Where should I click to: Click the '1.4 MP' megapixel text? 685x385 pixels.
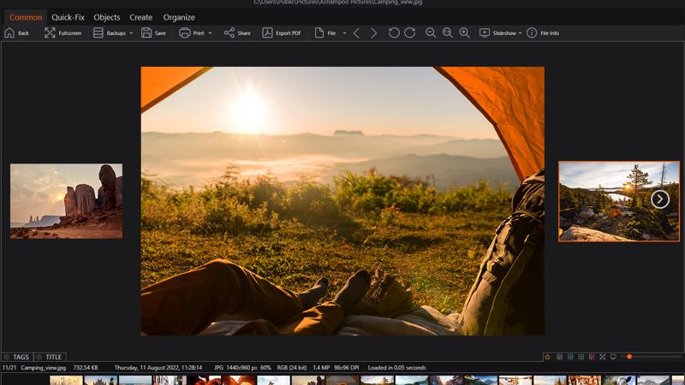click(321, 368)
